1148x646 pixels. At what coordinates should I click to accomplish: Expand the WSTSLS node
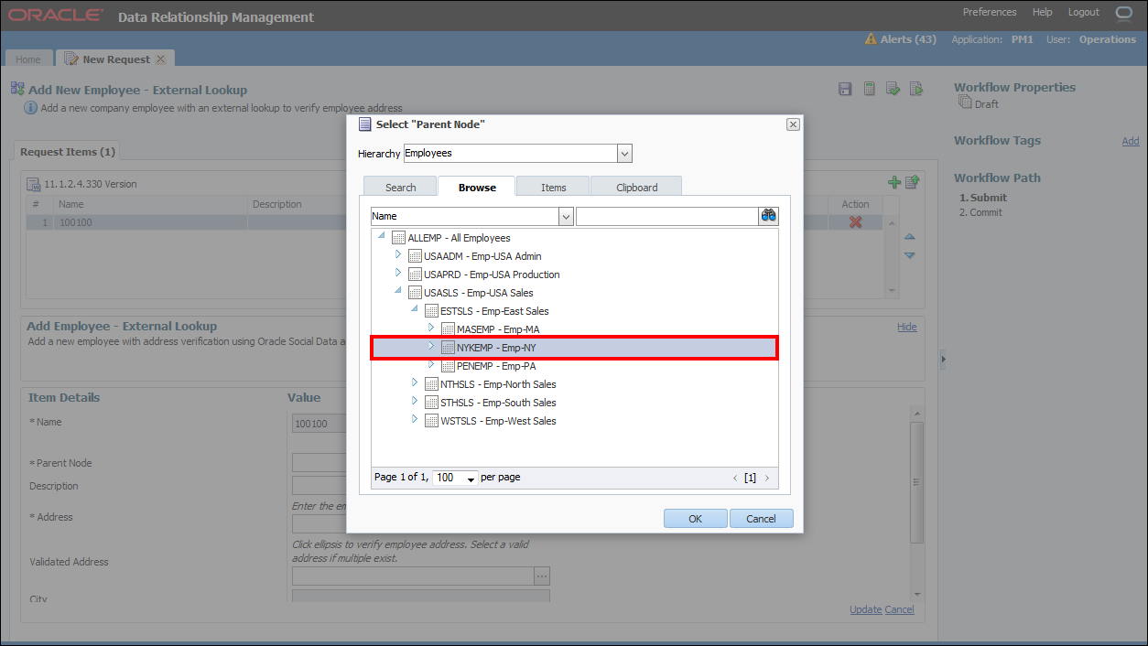(x=415, y=419)
